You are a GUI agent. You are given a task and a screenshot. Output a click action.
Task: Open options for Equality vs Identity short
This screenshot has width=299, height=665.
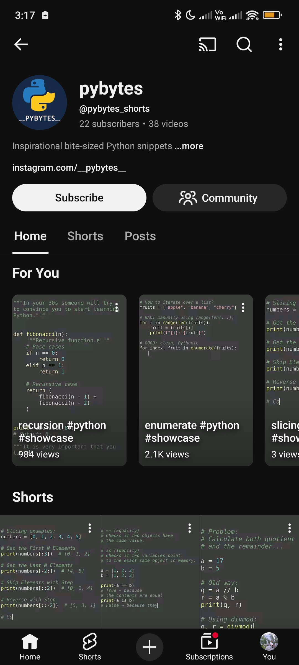(x=190, y=528)
